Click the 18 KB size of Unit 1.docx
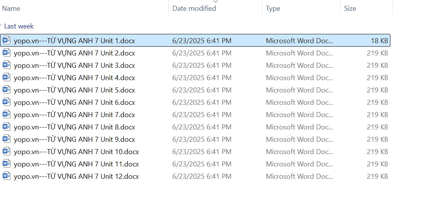Image resolution: width=442 pixels, height=220 pixels. 379,41
